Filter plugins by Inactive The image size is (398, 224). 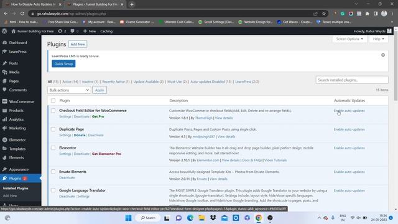click(90, 82)
